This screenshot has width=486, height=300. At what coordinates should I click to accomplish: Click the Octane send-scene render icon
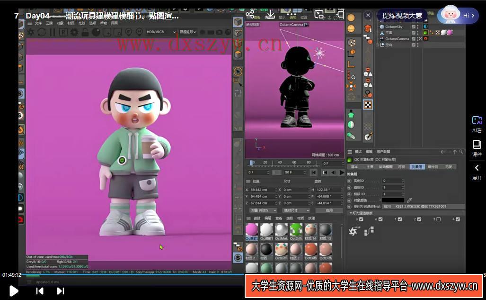[x=31, y=32]
